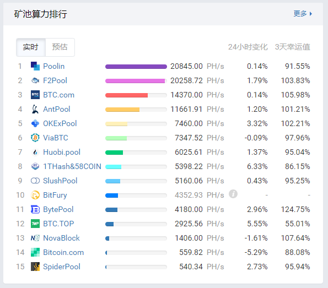The image size is (328, 288).
Task: Click the AntPool ant logo icon
Action: click(35, 109)
